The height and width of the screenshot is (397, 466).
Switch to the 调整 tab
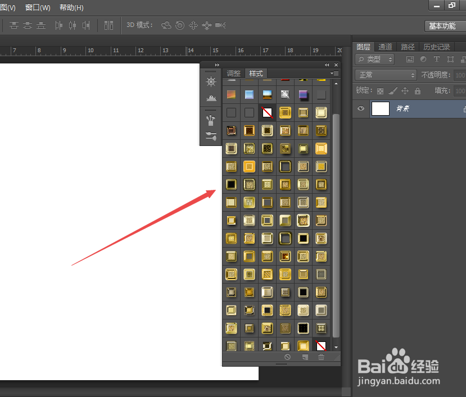click(x=234, y=73)
